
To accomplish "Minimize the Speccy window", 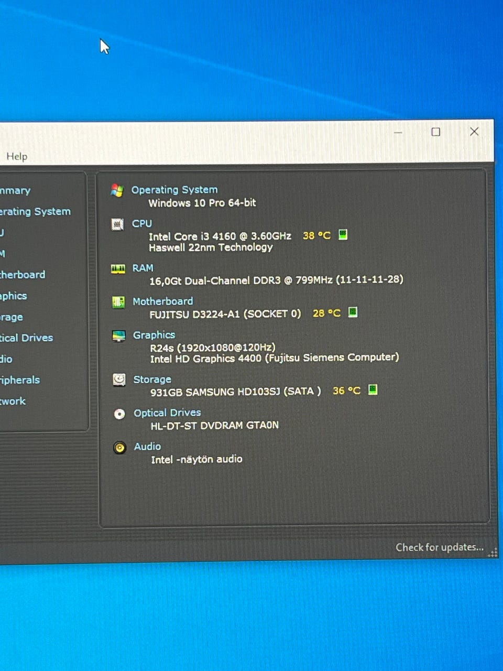I will [x=398, y=133].
